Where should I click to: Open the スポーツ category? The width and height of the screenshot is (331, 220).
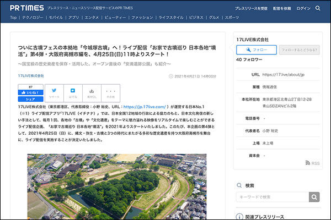(232, 18)
